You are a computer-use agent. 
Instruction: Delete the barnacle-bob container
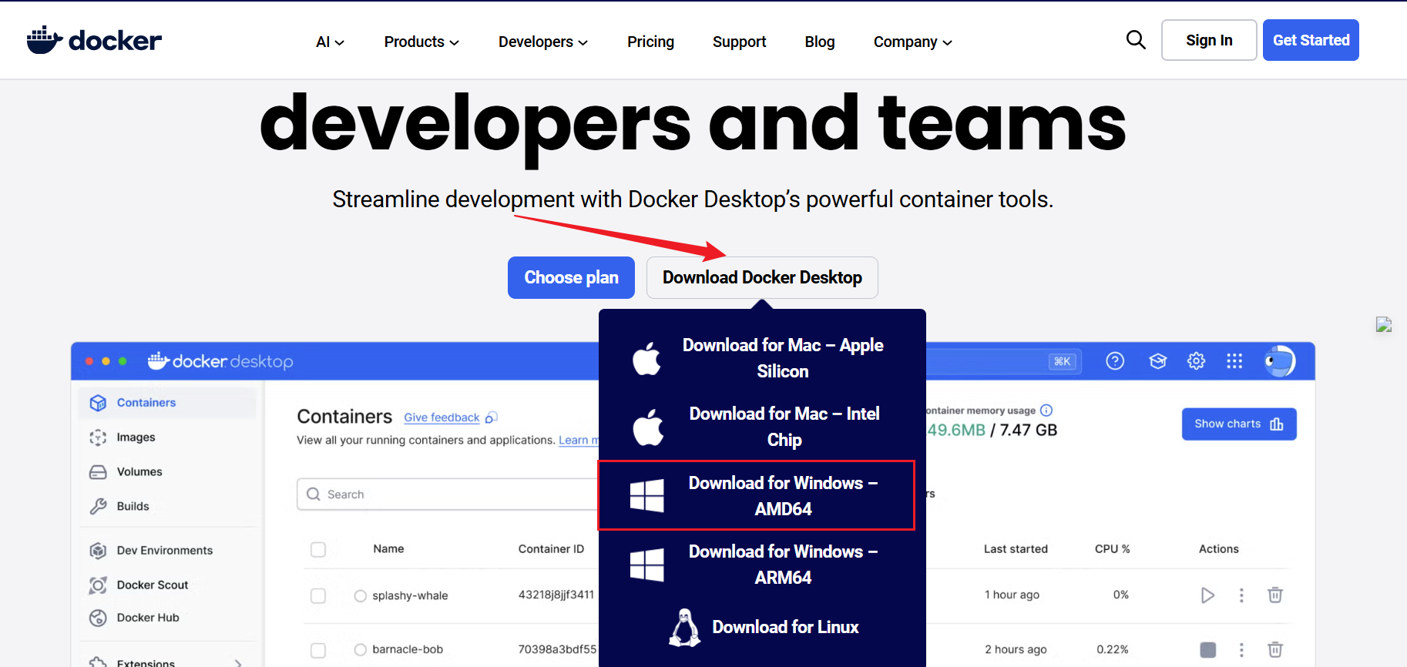1275,650
